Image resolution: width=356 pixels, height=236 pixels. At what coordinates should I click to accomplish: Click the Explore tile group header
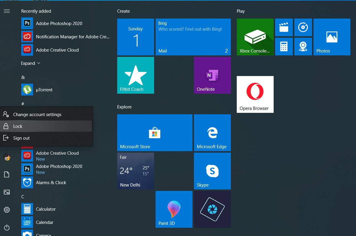[x=124, y=107]
